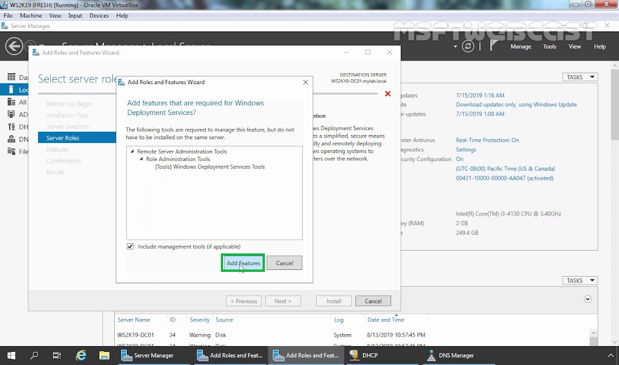Open VirtualBox Help menu
The width and height of the screenshot is (619, 365).
122,15
